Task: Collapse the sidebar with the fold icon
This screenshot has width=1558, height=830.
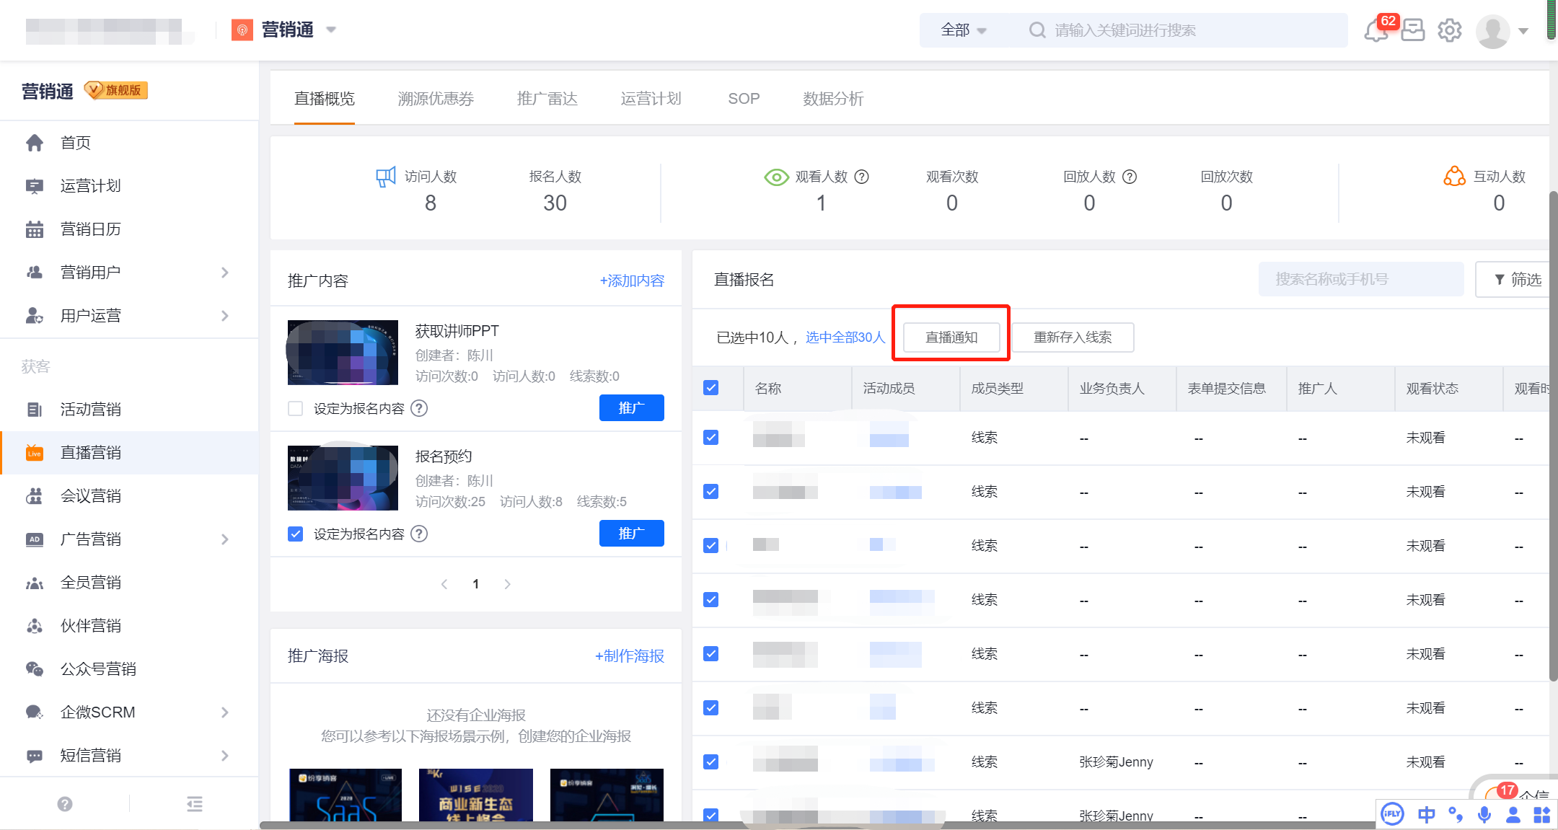Action: pyautogui.click(x=195, y=804)
